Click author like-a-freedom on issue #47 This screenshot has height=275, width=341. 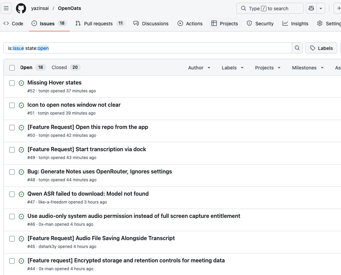(x=53, y=202)
